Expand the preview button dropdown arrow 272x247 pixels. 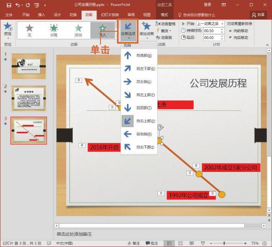pyautogui.click(x=8, y=38)
